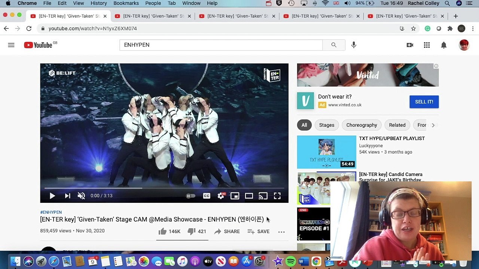Switch the video to miniplayer

[x=235, y=196]
